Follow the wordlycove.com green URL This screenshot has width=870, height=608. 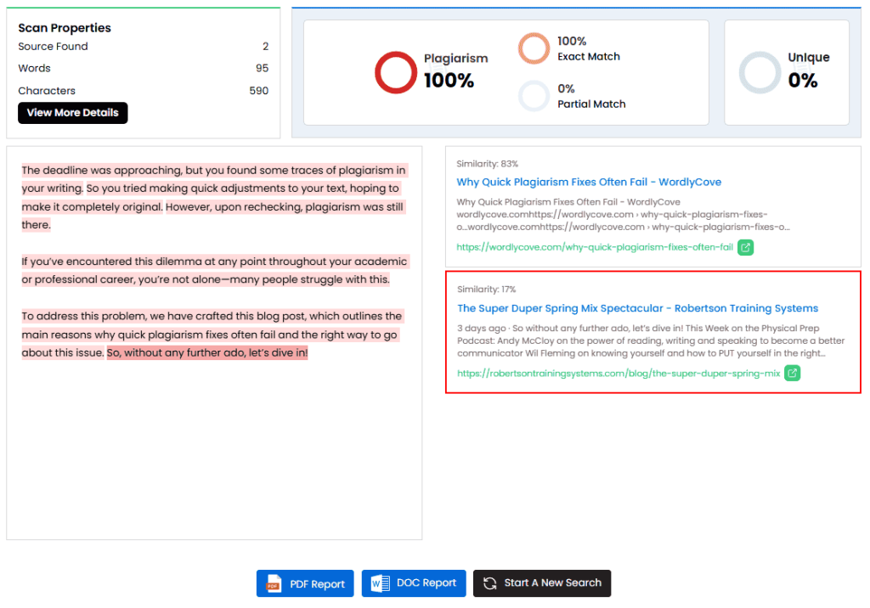595,247
